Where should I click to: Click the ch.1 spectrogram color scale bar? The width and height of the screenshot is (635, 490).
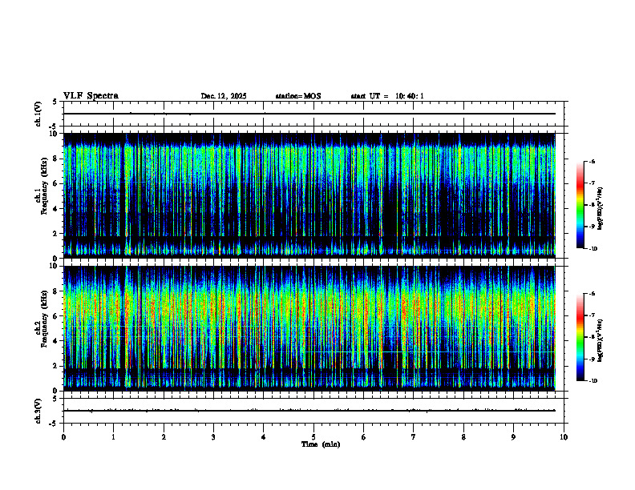pos(580,205)
